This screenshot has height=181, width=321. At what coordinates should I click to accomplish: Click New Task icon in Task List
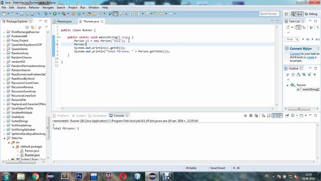[x=288, y=27]
